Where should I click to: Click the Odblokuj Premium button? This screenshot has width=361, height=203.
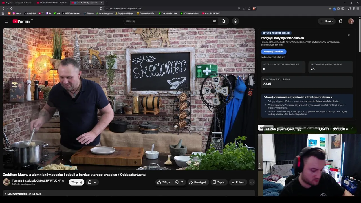274,52
